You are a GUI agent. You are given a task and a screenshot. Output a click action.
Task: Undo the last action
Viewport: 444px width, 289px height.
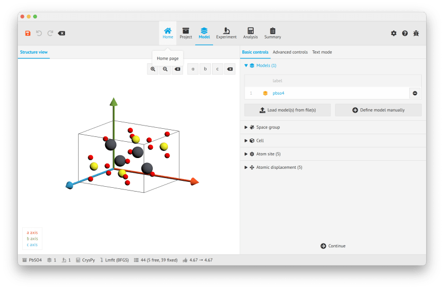point(39,34)
